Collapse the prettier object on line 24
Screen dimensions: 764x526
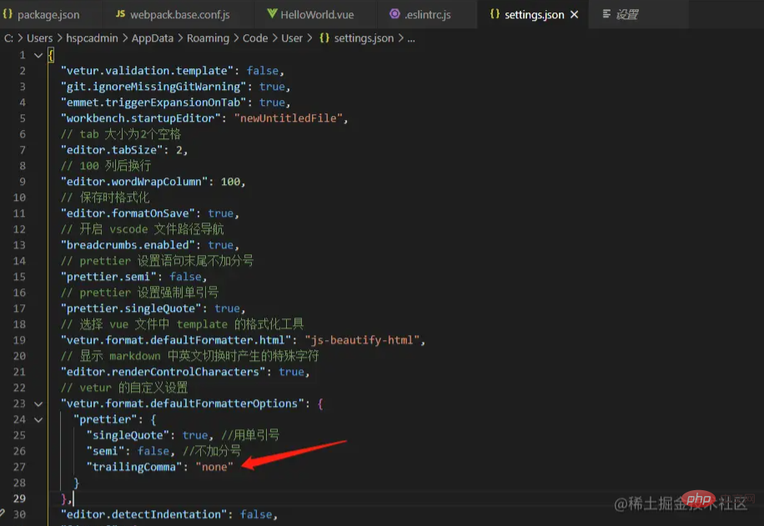pyautogui.click(x=38, y=419)
